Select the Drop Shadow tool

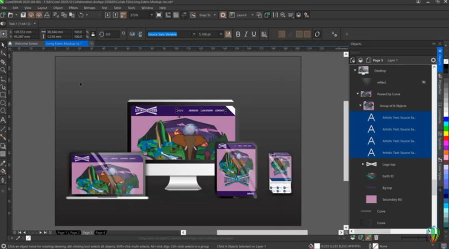[3, 146]
